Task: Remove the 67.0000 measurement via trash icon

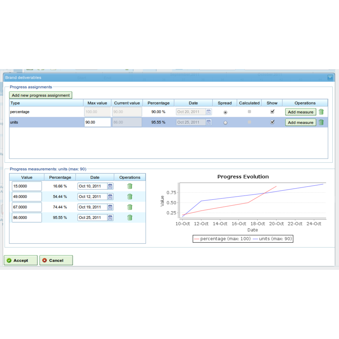Action: coord(130,207)
